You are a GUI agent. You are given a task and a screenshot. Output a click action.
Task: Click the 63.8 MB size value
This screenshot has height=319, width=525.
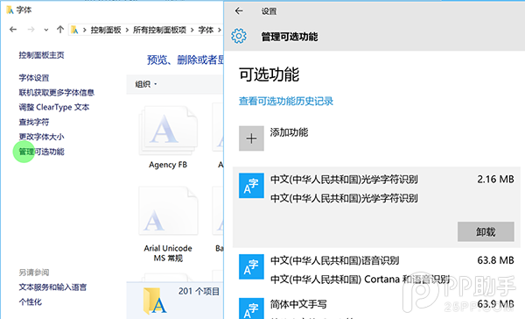pyautogui.click(x=495, y=260)
